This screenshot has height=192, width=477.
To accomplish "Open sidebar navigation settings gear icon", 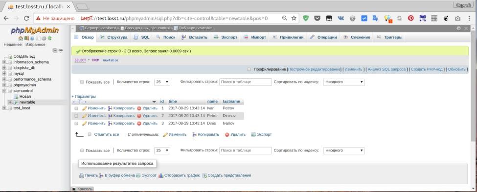I will (x=44, y=38).
